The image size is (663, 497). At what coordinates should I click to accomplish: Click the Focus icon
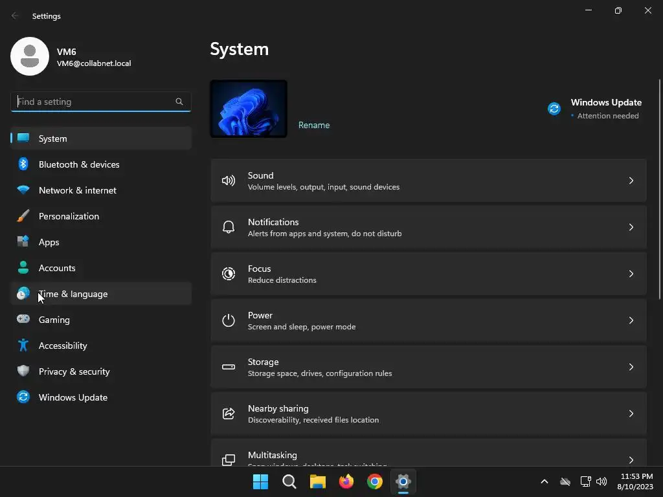click(229, 274)
